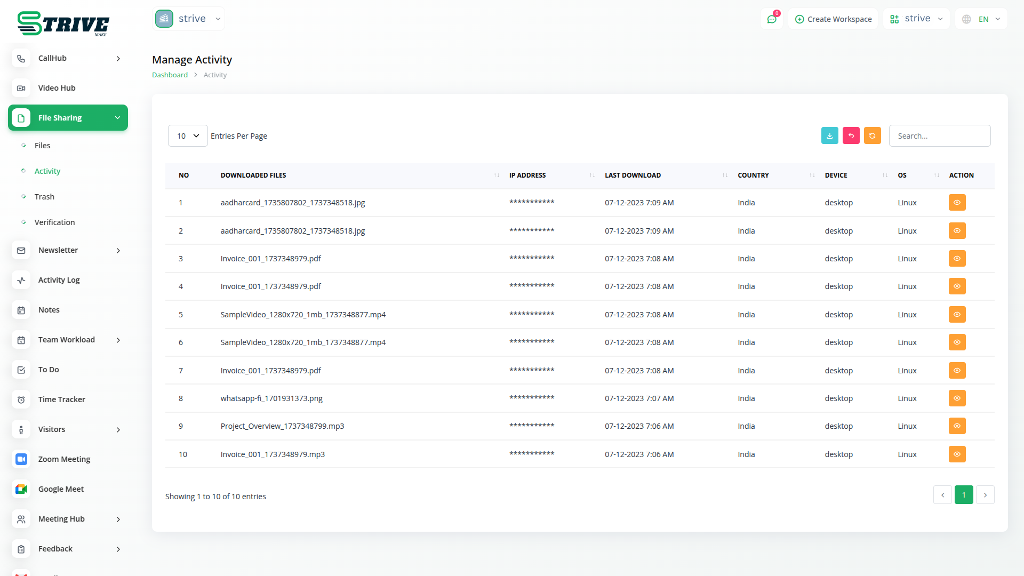Expand the CallHub sidebar menu
The height and width of the screenshot is (576, 1024).
68,58
